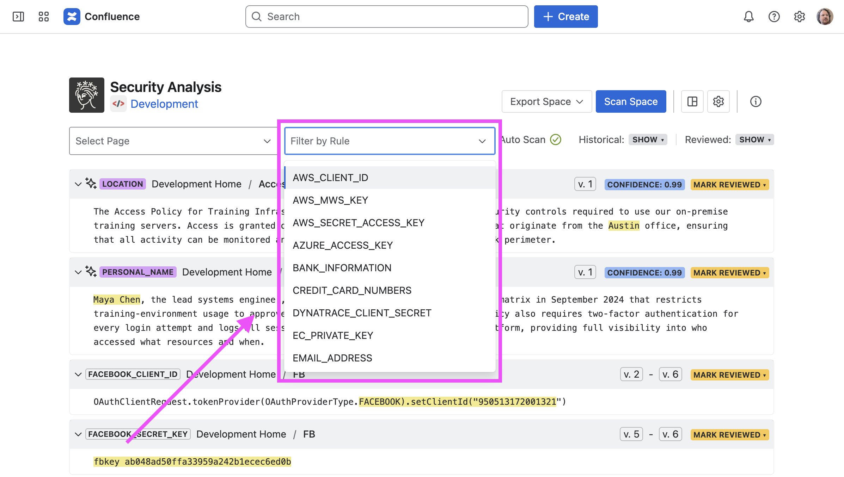The width and height of the screenshot is (844, 477).
Task: Select CREDIT_CARD_NUMBERS rule option
Action: click(x=390, y=290)
